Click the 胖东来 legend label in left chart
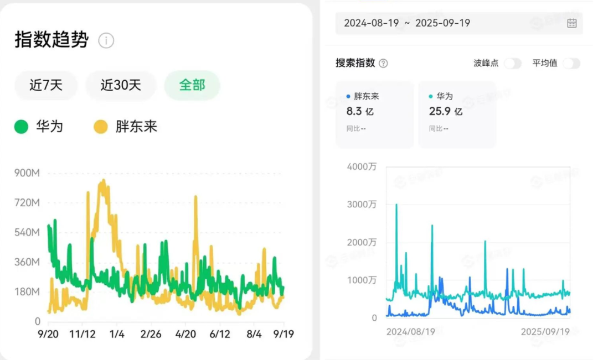 click(136, 127)
